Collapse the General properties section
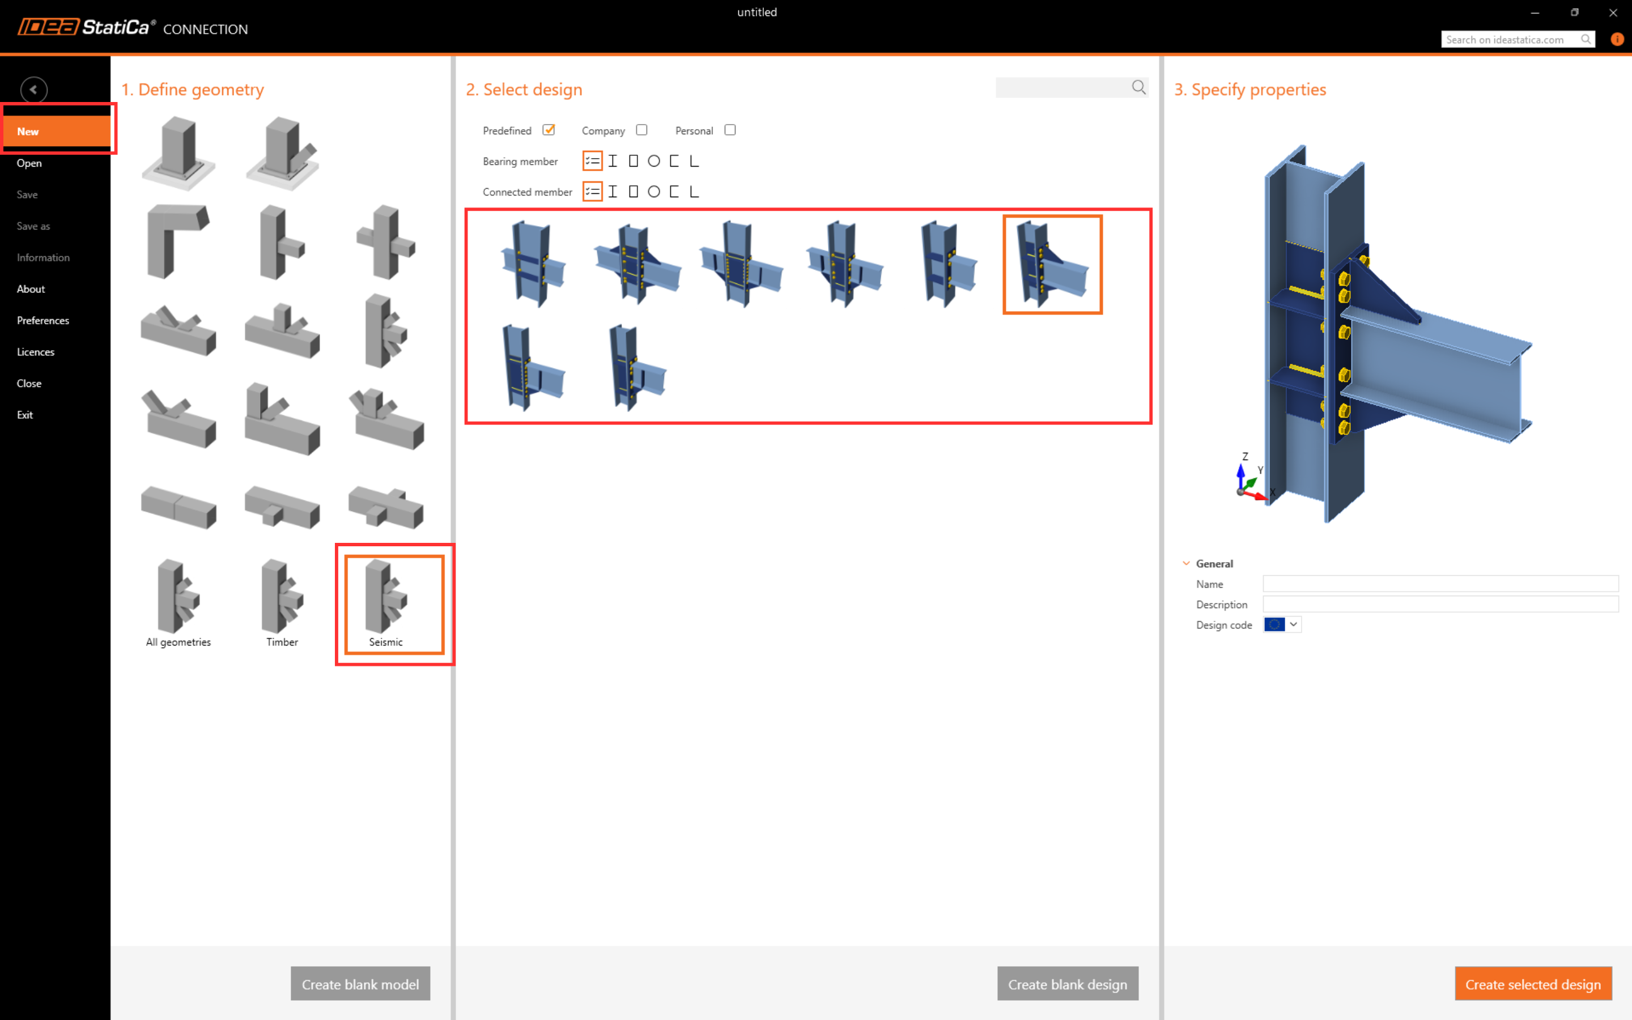The height and width of the screenshot is (1020, 1632). click(1186, 563)
